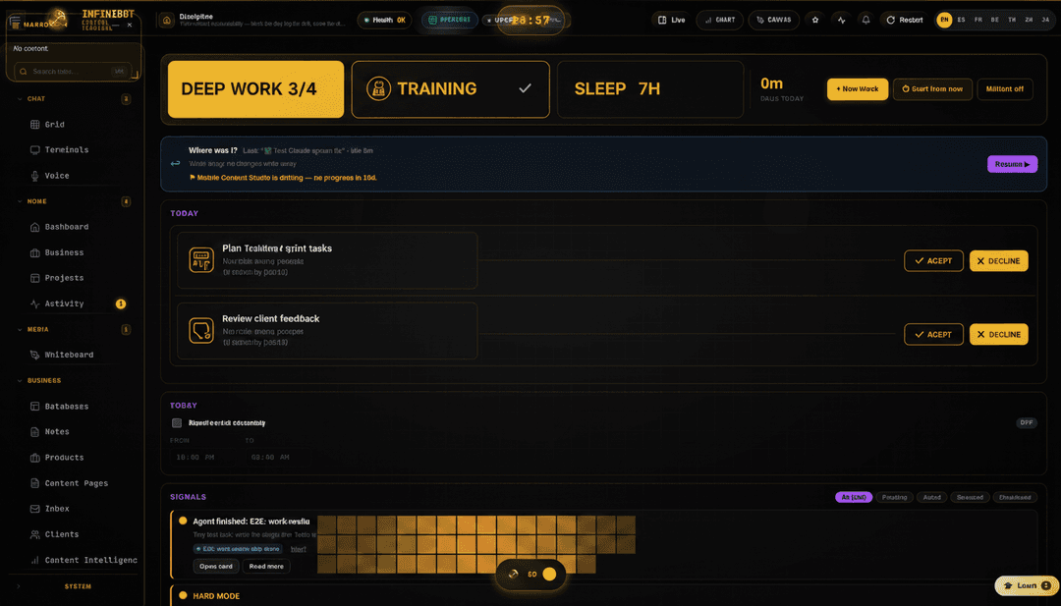Viewport: 1061px width, 606px height.
Task: Open Inbox in the sidebar
Action: click(x=50, y=509)
